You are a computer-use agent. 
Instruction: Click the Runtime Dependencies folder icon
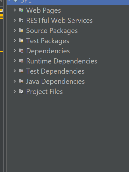21,61
